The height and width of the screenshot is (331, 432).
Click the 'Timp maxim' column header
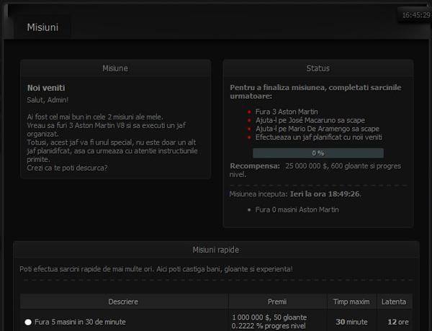(351, 301)
